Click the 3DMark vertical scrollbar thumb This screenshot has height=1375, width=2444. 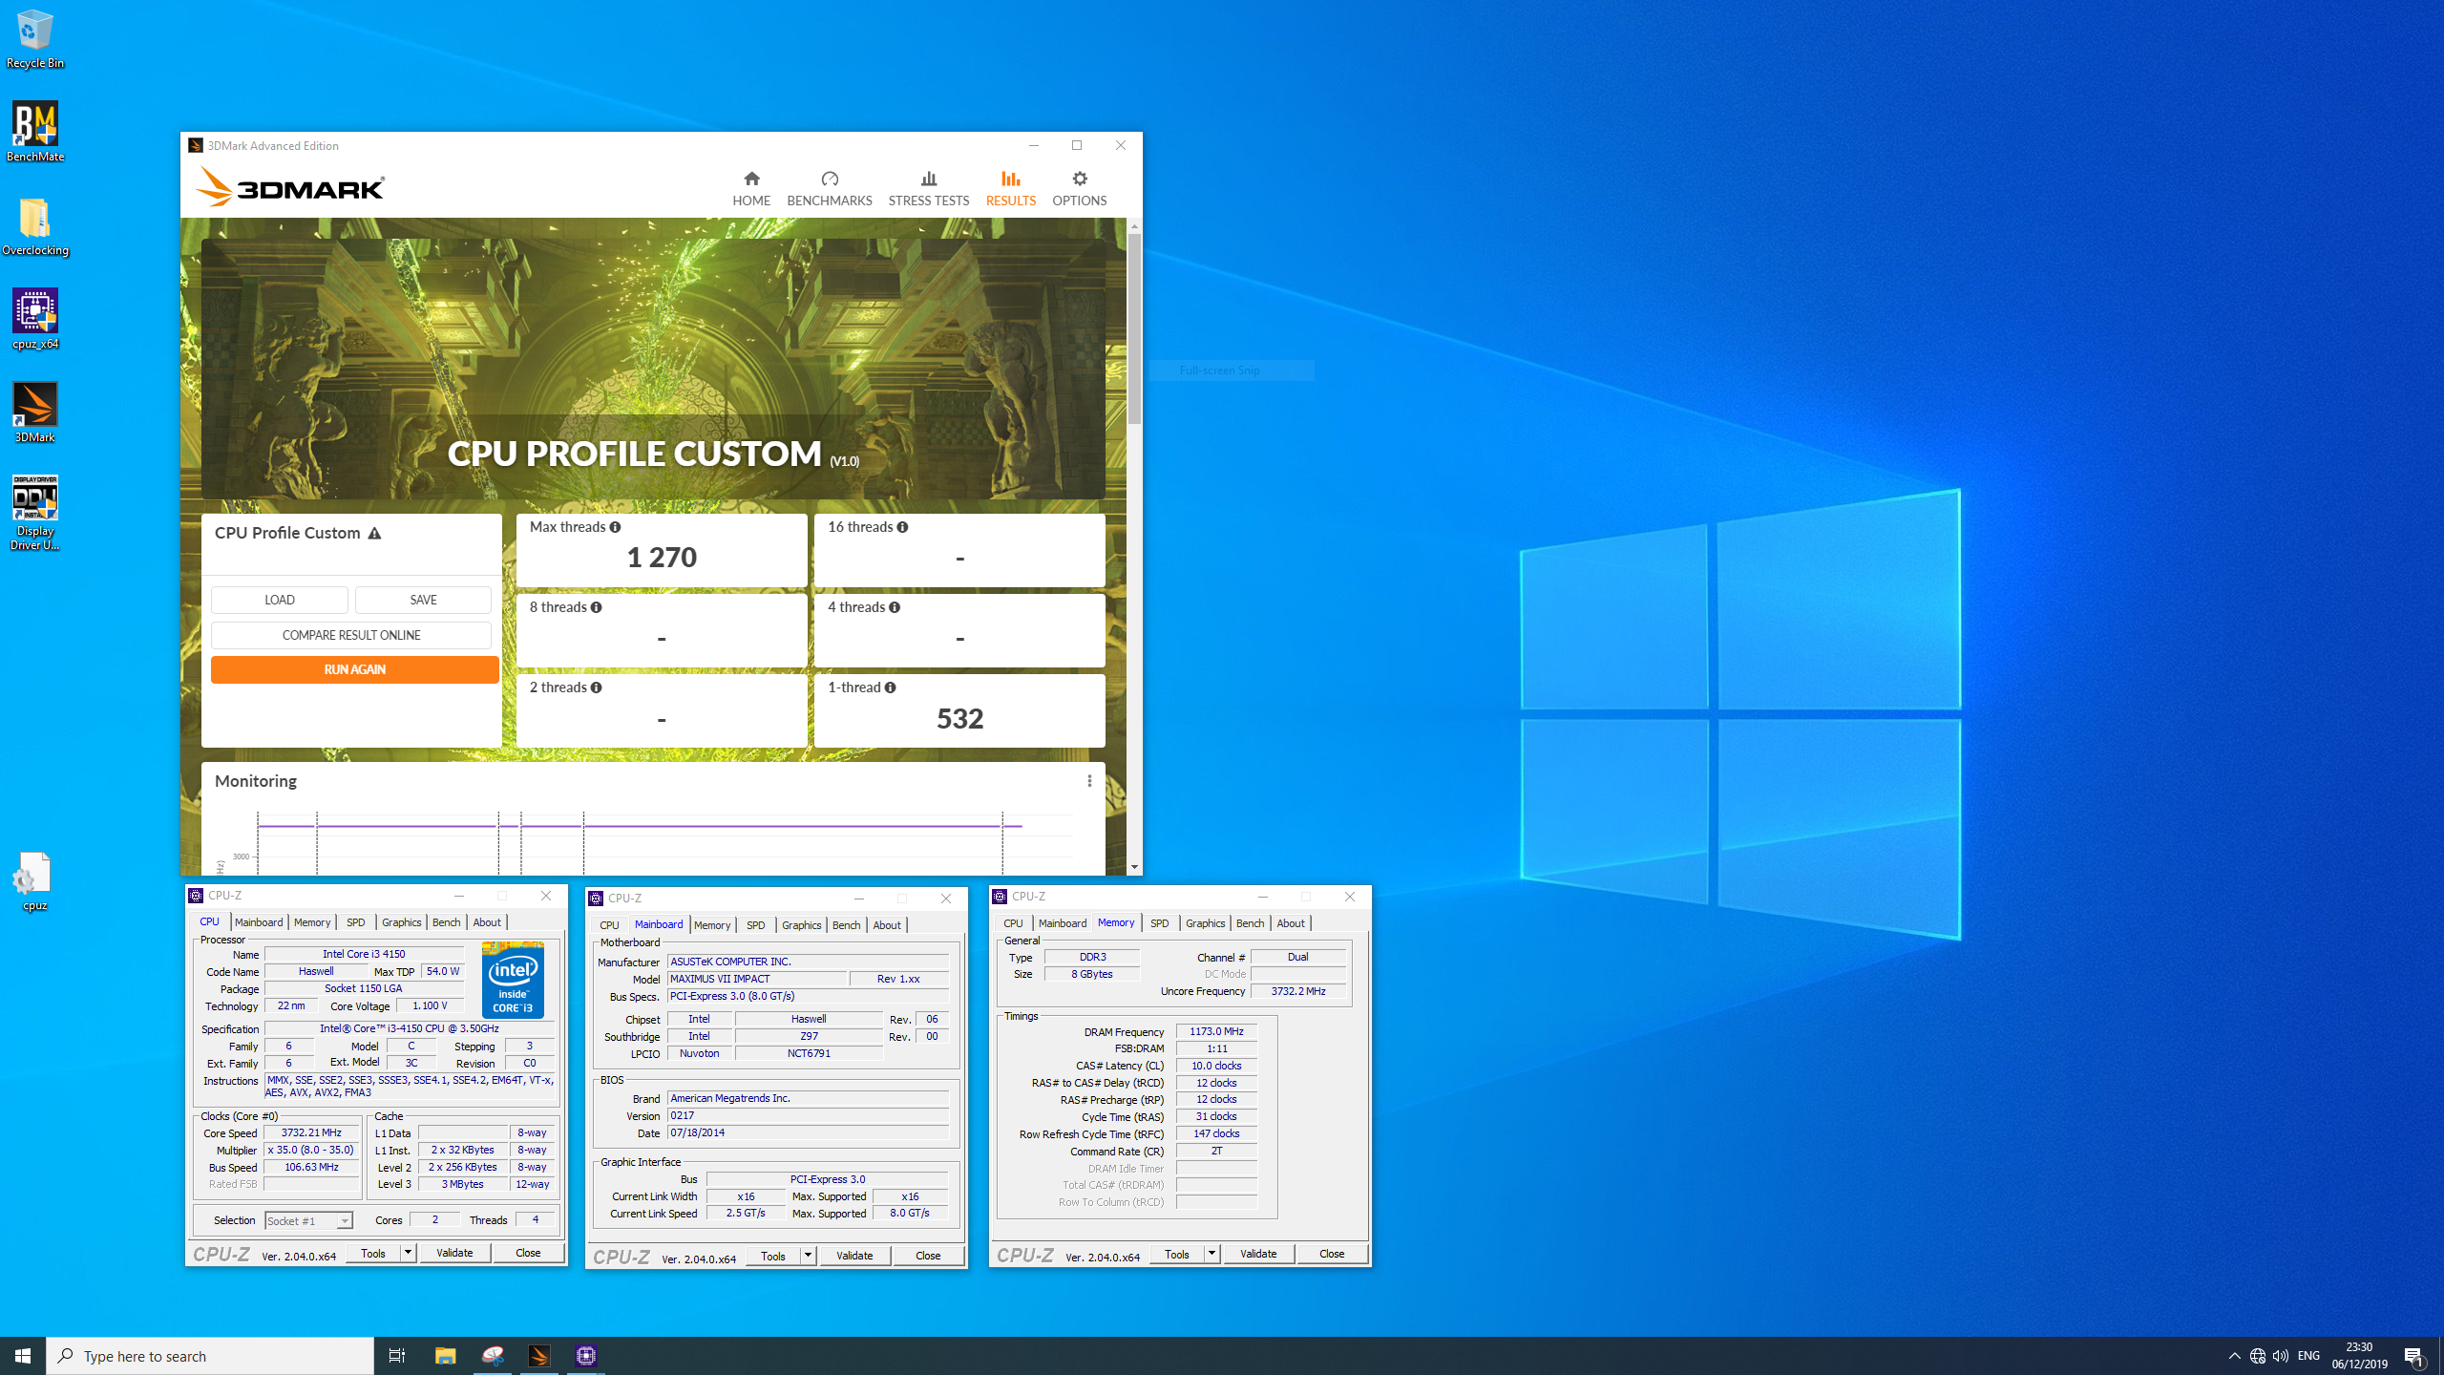click(x=1134, y=328)
